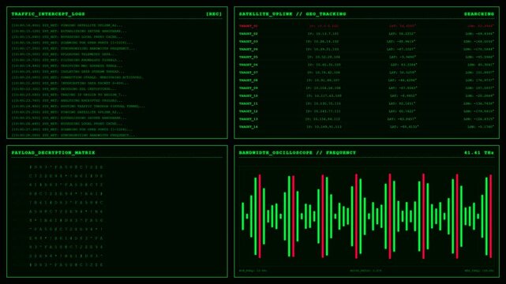Click the [REC] recording indicator
Viewport: 506px width, 284px height.
coord(214,14)
